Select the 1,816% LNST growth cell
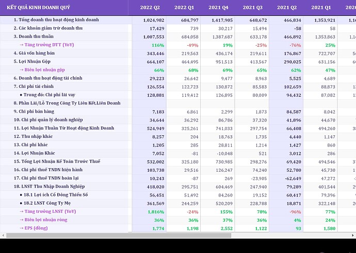 coord(155,211)
